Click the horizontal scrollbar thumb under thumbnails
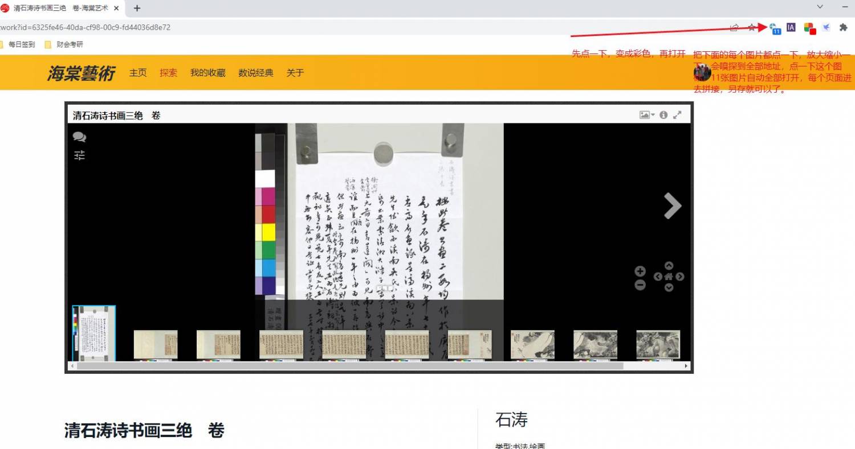855x449 pixels. click(x=350, y=366)
